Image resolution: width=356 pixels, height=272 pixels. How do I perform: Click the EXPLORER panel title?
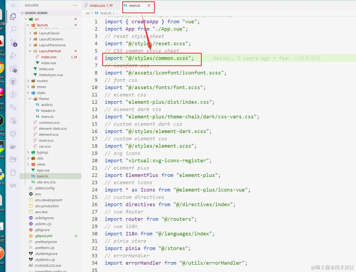pos(32,5)
